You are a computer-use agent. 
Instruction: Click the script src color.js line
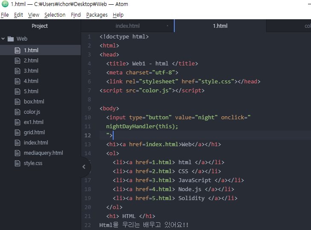click(152, 91)
